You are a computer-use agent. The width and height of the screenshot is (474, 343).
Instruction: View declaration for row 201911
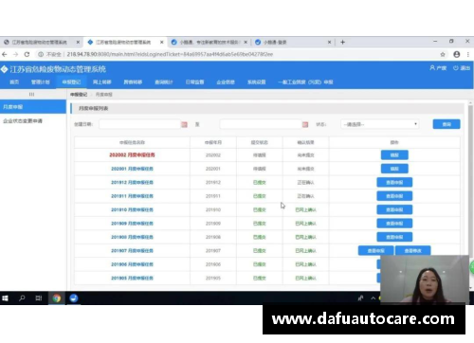tap(394, 196)
